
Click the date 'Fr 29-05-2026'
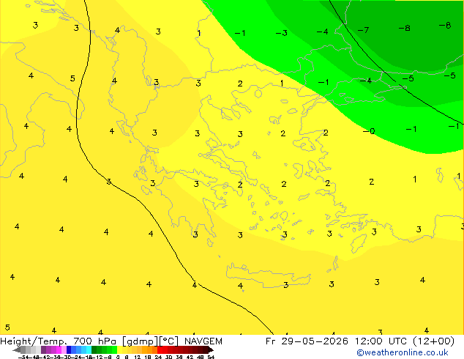click(x=307, y=341)
